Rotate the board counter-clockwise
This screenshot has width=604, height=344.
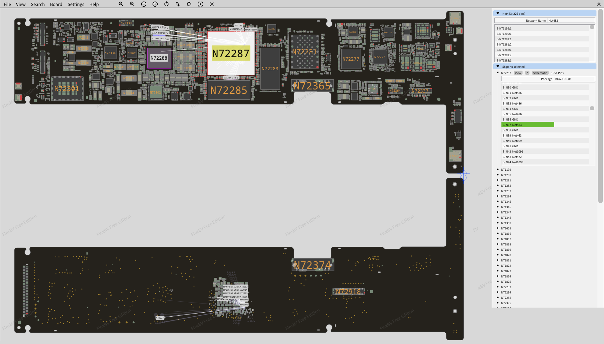(x=166, y=4)
